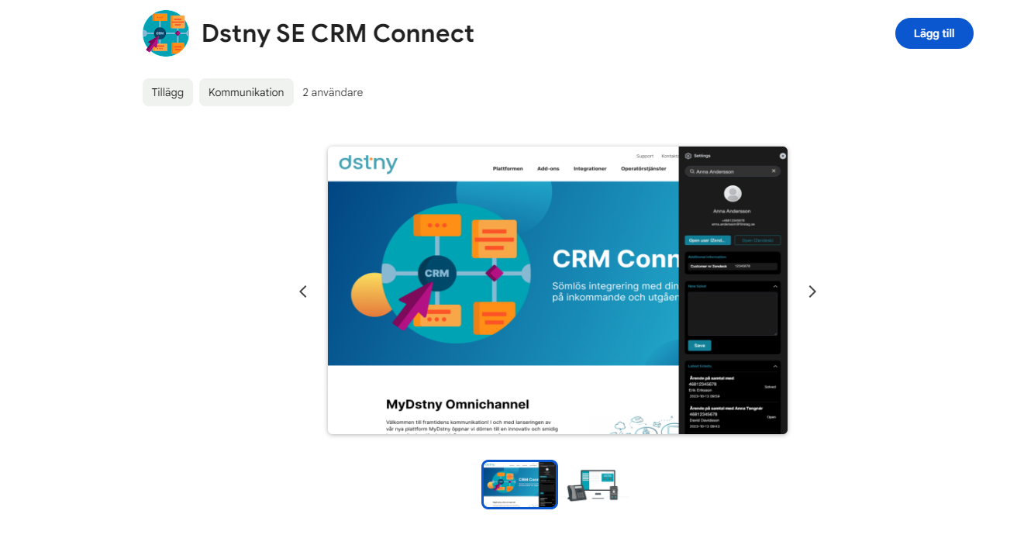Open the Tillägg category chip
The image size is (1024, 552).
(167, 92)
